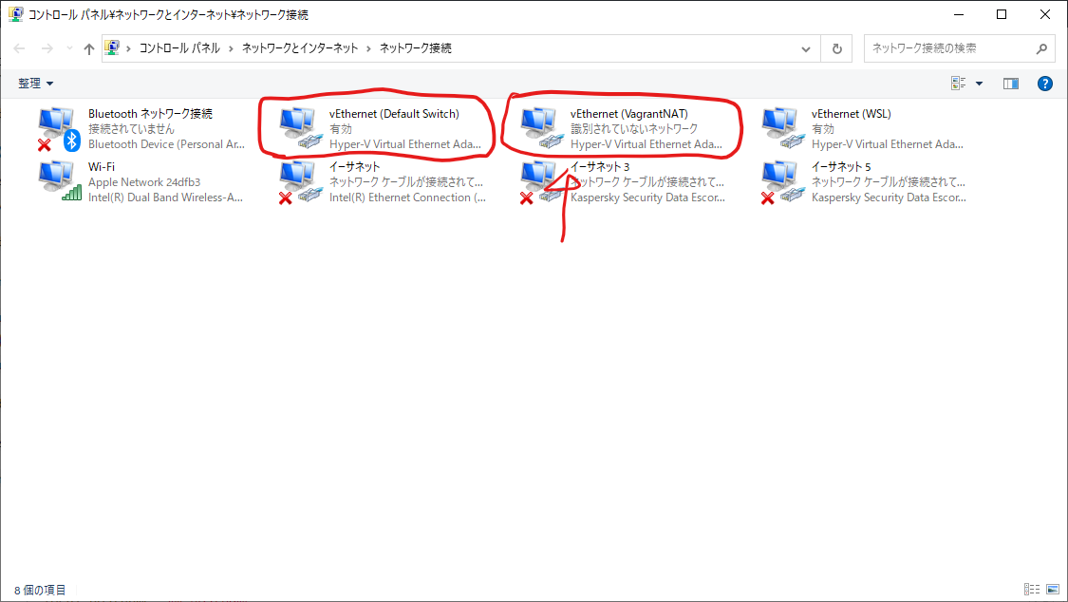Select vEthernet (Default Switch) adapter icon
The image size is (1068, 602).
click(300, 129)
